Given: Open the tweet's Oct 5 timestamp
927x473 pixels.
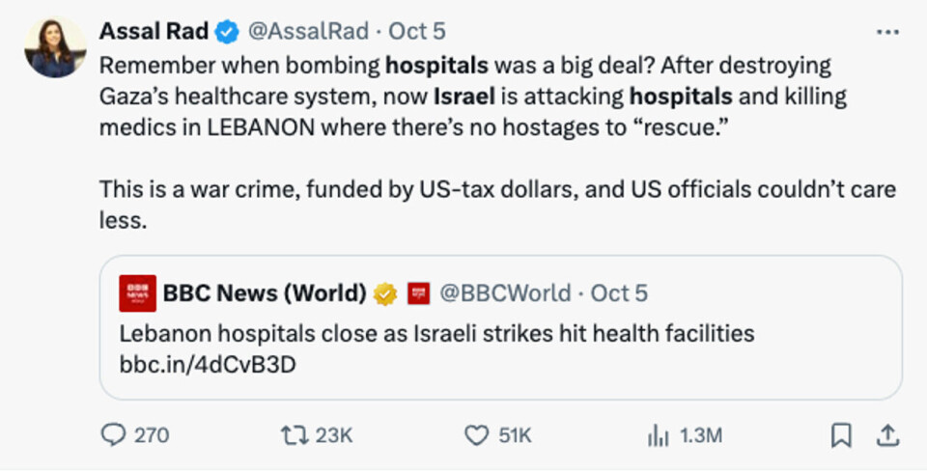Looking at the screenshot, I should click(417, 32).
